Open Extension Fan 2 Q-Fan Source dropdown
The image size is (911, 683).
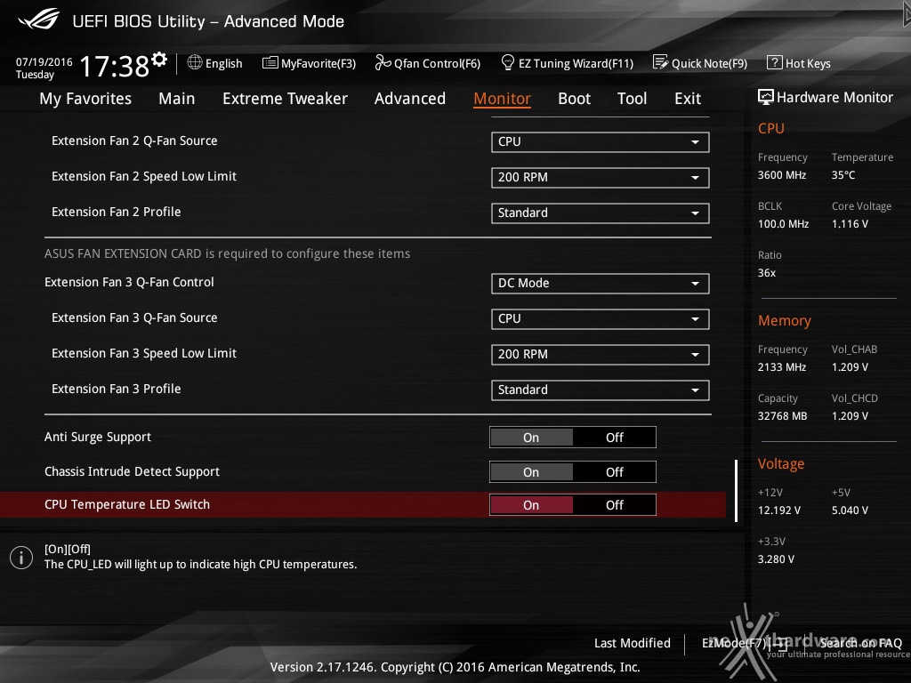coord(600,141)
